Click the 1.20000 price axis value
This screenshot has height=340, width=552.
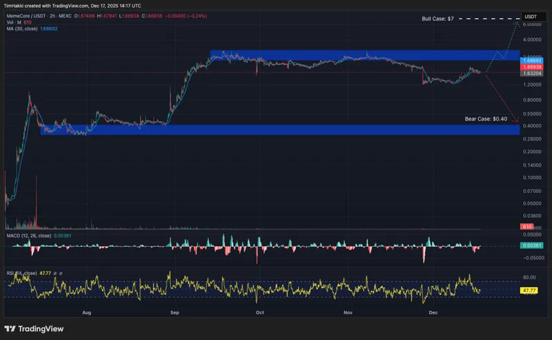[x=532, y=84]
